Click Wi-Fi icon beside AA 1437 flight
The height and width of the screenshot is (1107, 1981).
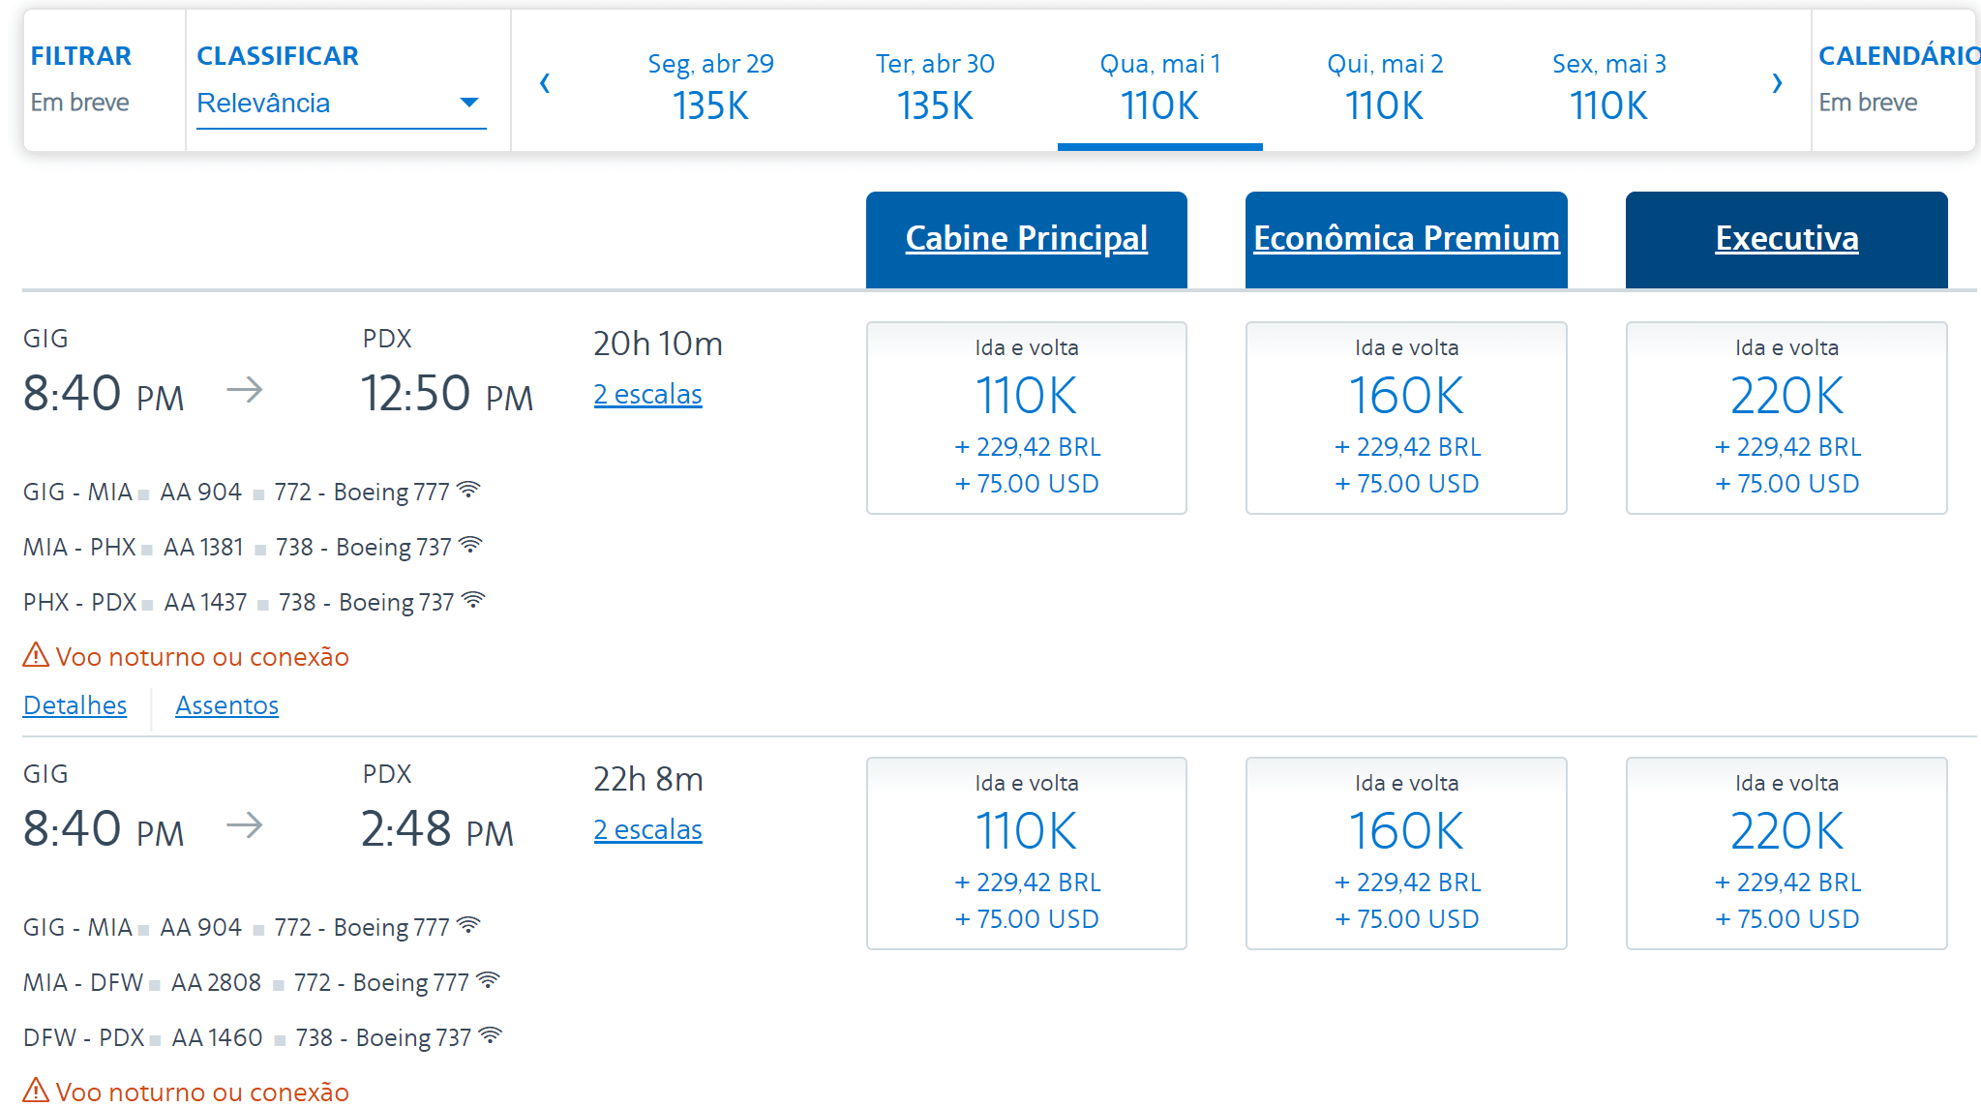473,600
